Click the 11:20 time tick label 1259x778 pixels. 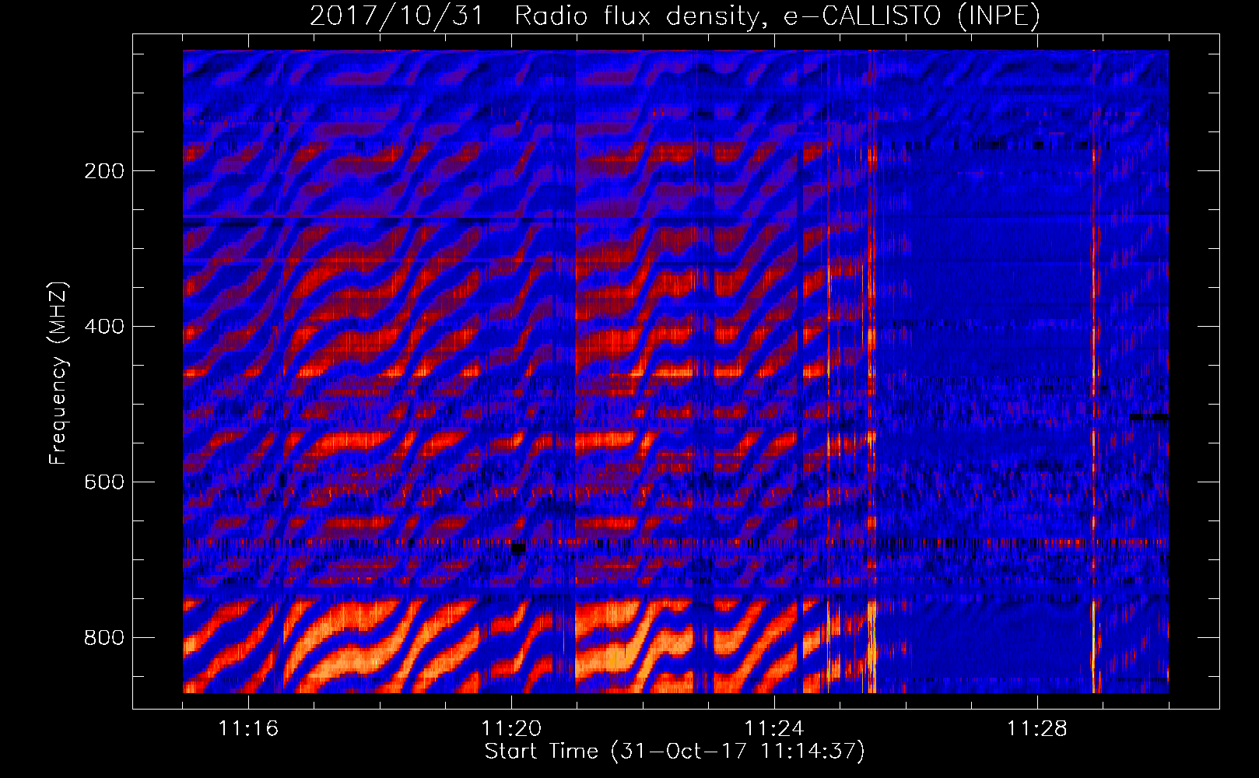tap(511, 729)
